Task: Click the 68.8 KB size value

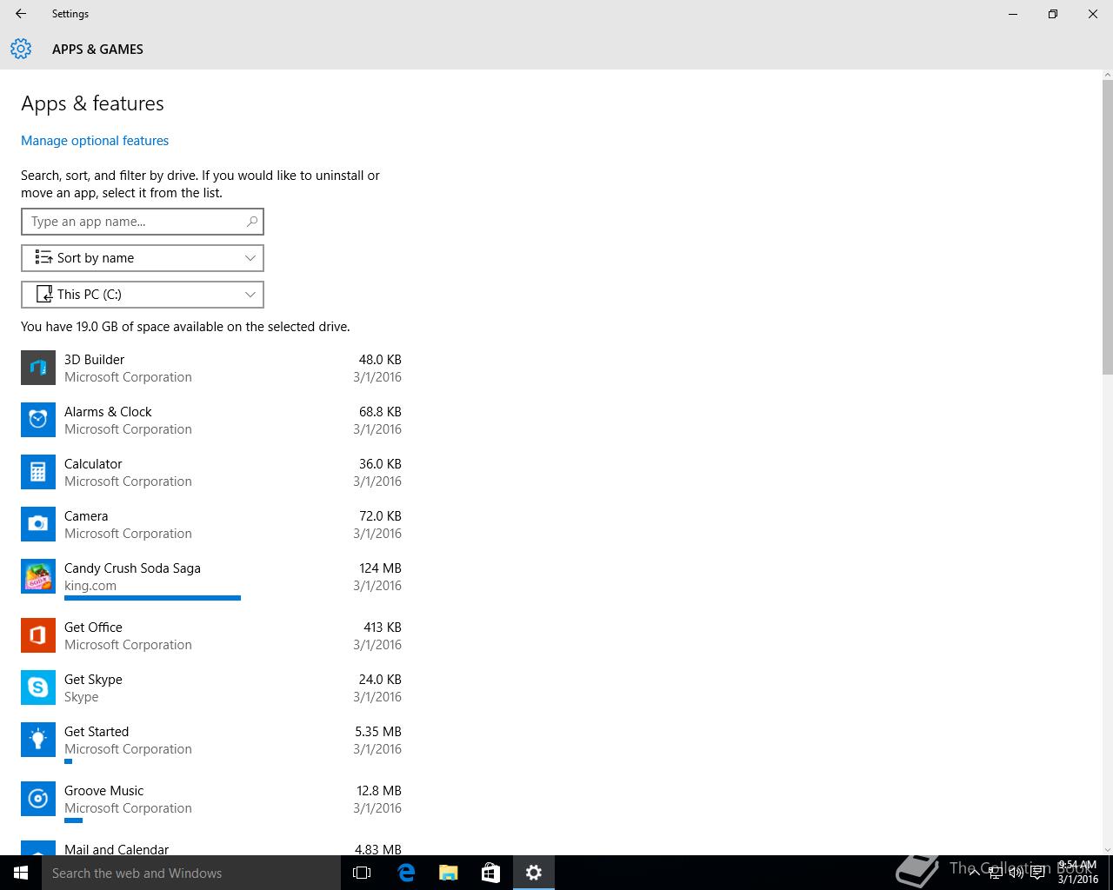Action: [380, 411]
